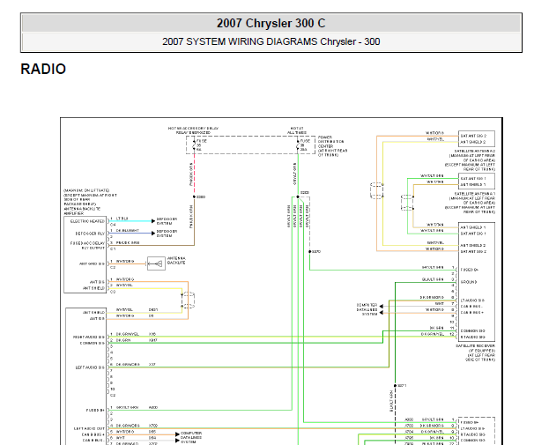Click the S371 splice point
This screenshot has width=534, height=445.
pos(395,386)
